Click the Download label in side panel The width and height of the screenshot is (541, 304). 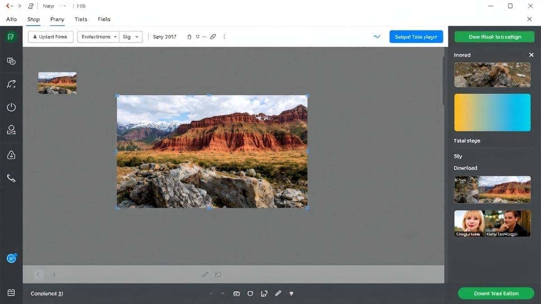(x=465, y=168)
